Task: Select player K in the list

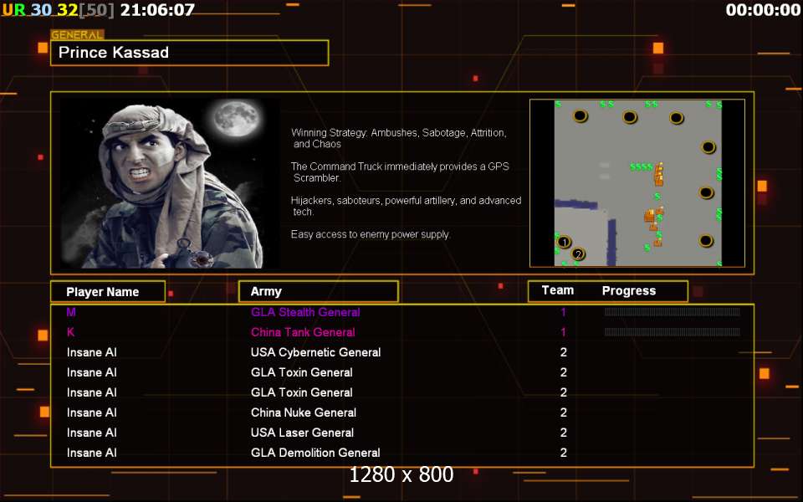Action: [x=70, y=332]
